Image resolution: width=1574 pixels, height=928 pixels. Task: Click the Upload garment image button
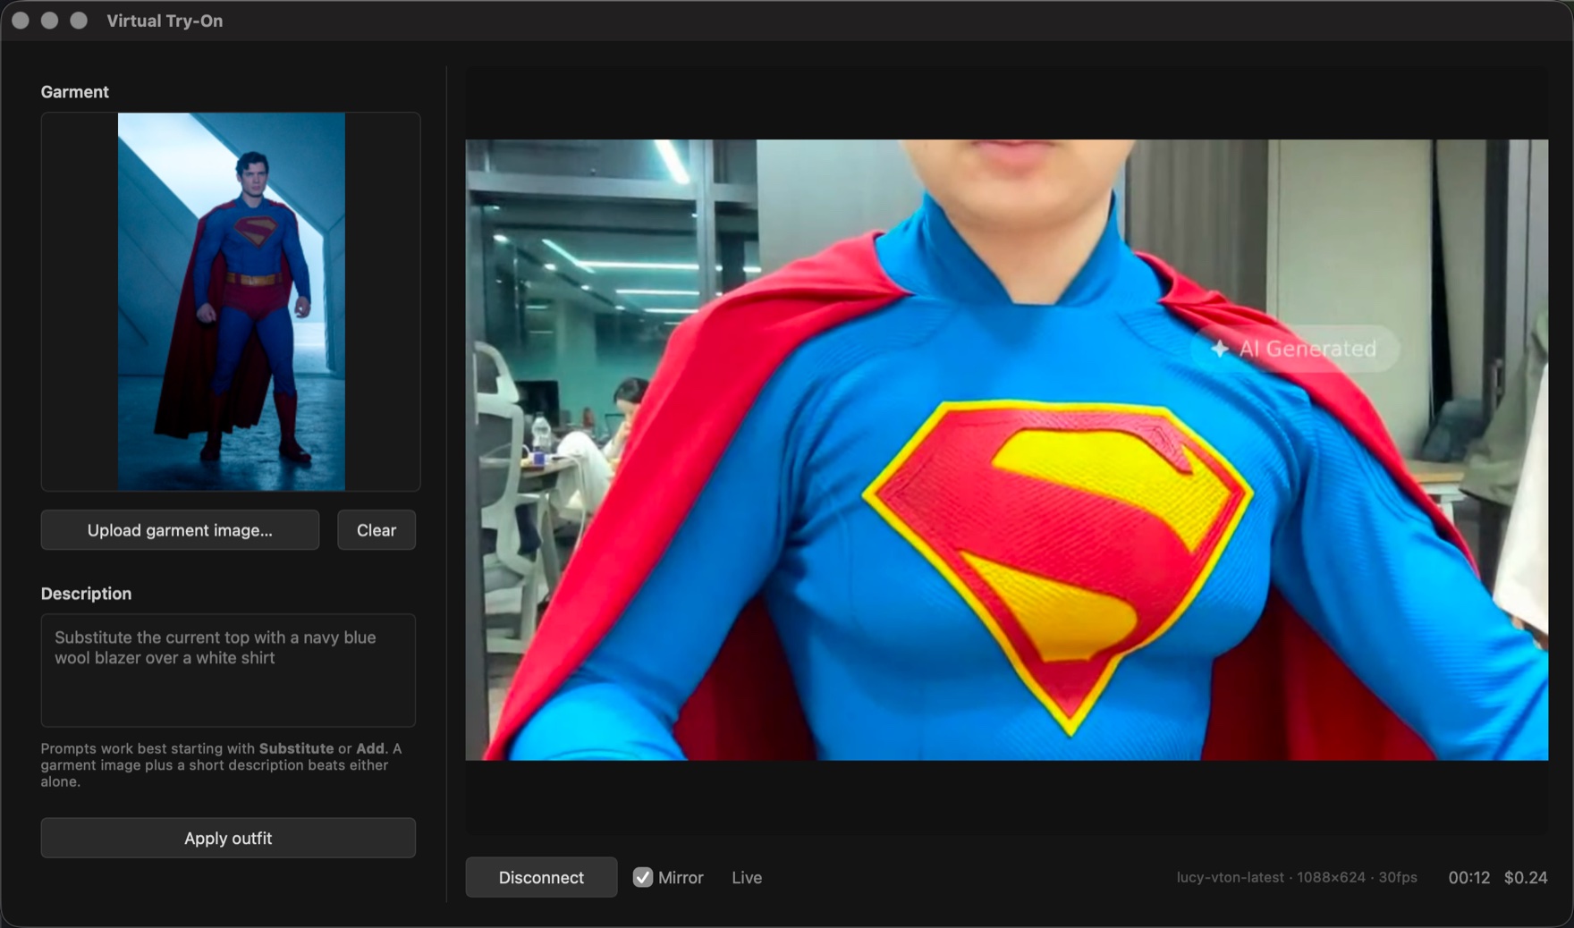click(180, 530)
